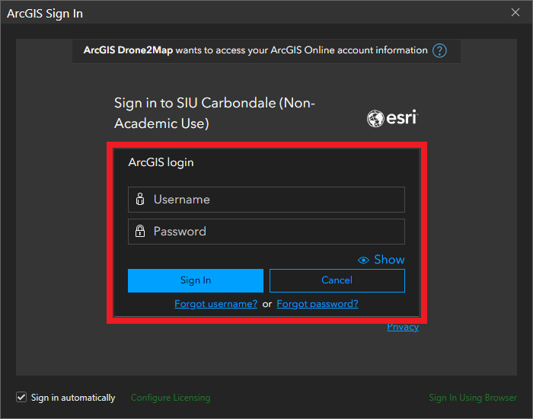
Task: Click the Show password text
Action: point(389,260)
